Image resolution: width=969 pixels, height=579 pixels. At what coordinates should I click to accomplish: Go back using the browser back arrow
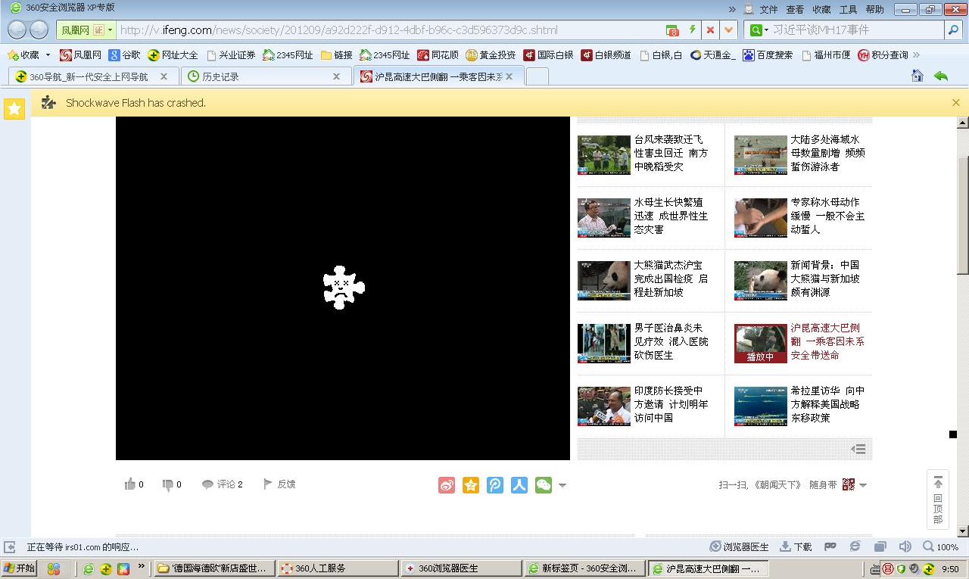(17, 30)
